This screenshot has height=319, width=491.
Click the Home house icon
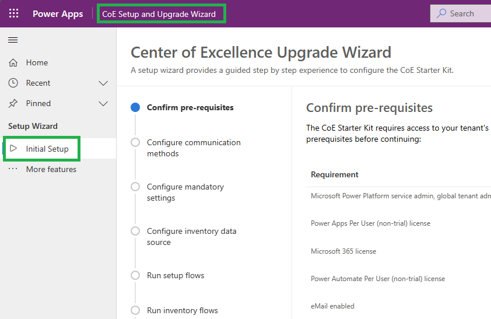(13, 62)
